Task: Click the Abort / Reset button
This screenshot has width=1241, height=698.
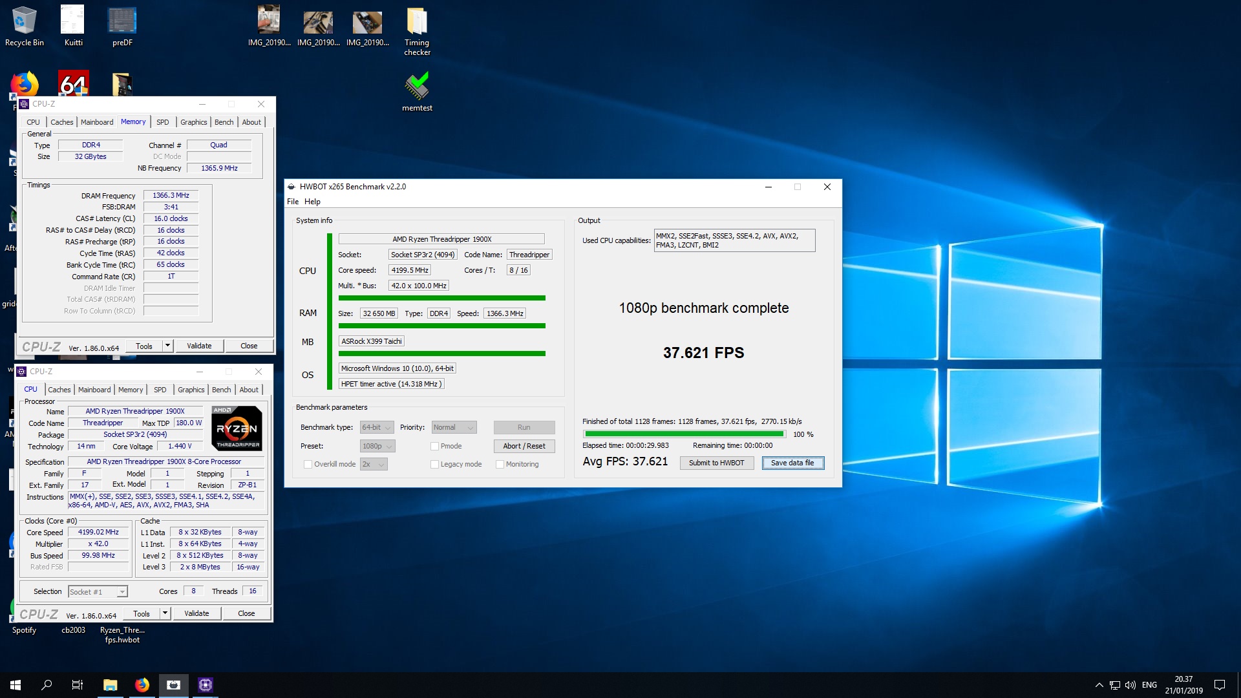Action: click(524, 447)
